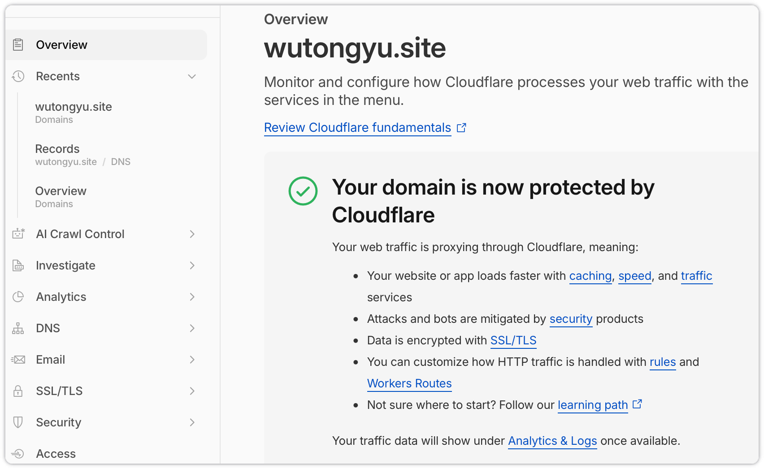Click external link icon after learning path
The height and width of the screenshot is (469, 764).
tap(637, 404)
